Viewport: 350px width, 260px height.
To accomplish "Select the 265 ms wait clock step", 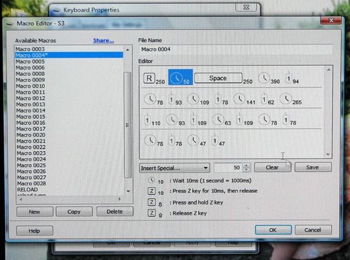I will pos(290,99).
